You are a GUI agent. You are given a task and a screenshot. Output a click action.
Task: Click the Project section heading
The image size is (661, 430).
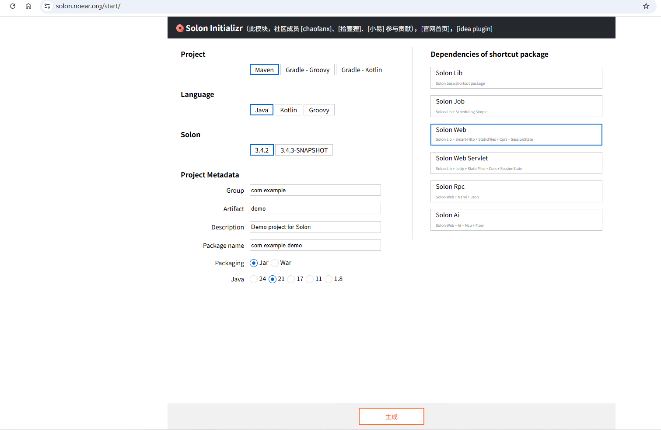tap(193, 54)
